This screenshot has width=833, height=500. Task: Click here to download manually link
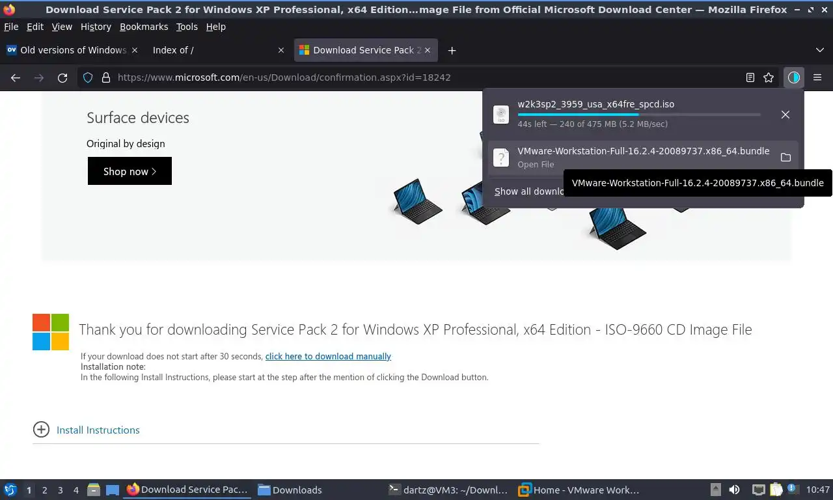coord(328,356)
